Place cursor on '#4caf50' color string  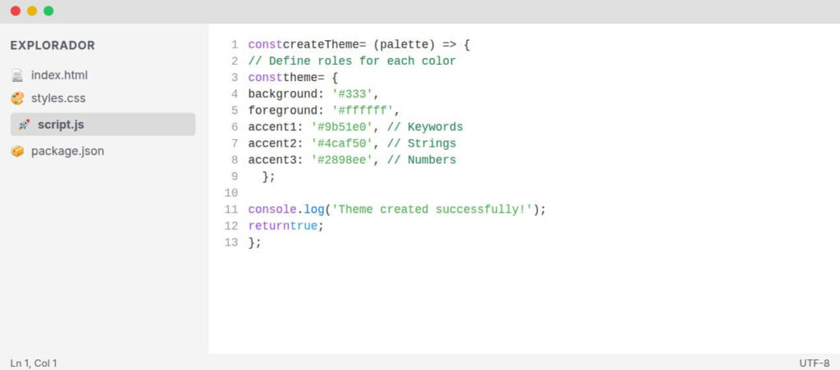342,144
